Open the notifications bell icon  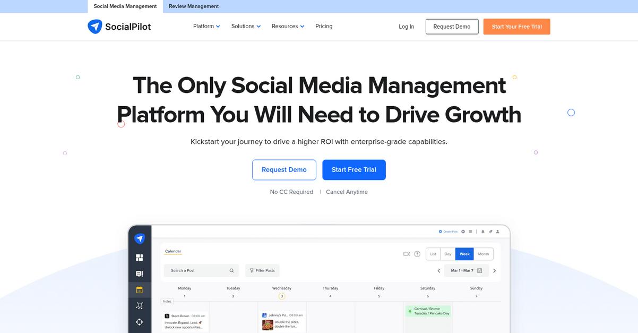click(x=483, y=232)
